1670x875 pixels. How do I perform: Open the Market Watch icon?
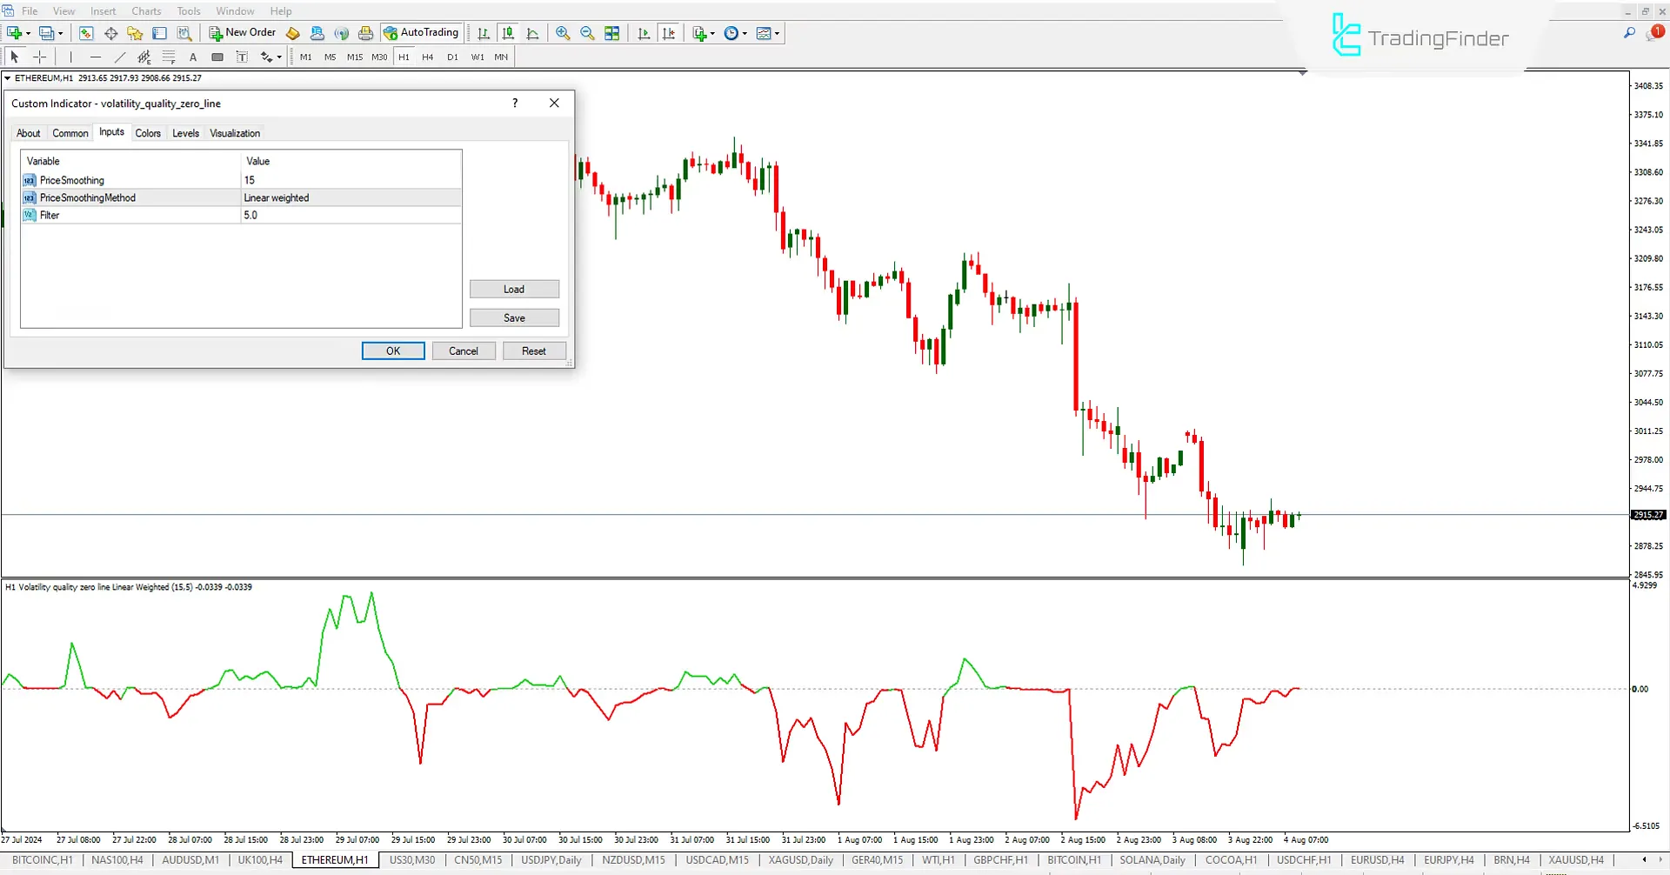pyautogui.click(x=86, y=33)
